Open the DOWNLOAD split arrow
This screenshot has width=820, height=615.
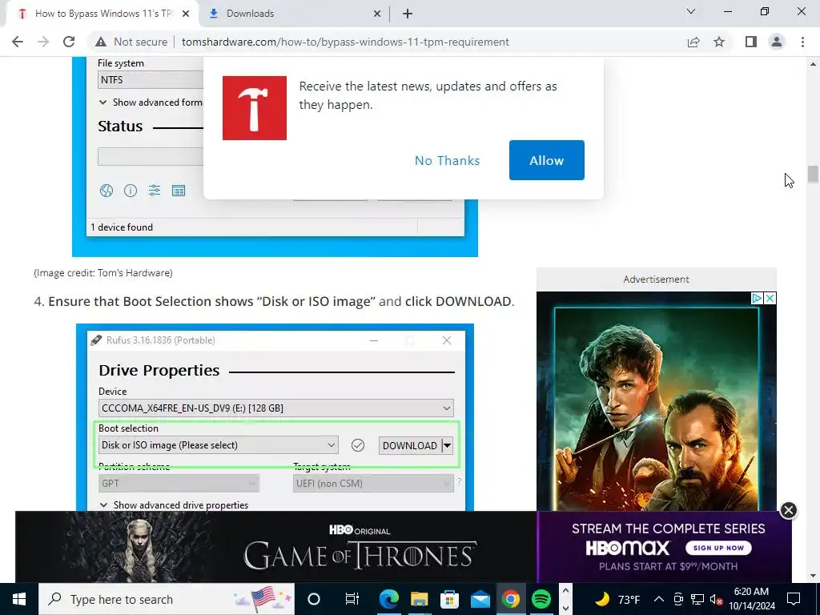(447, 445)
